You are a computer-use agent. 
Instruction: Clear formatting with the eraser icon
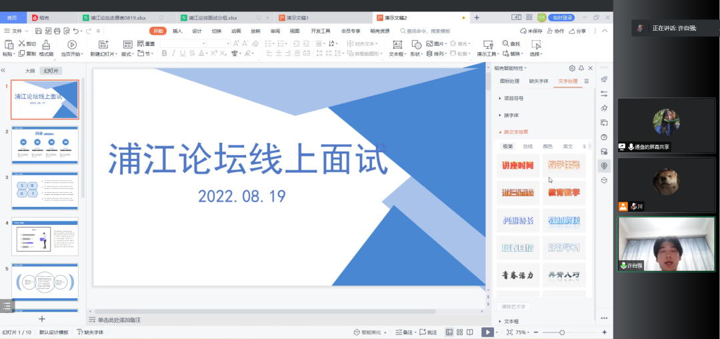[x=256, y=43]
